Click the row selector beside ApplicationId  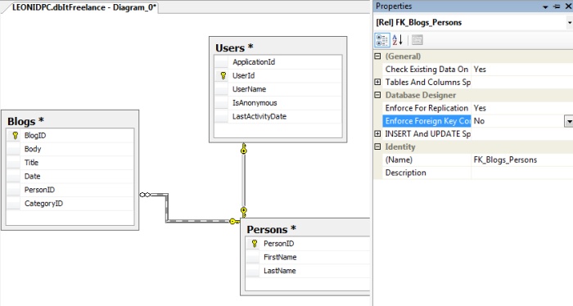click(x=222, y=62)
